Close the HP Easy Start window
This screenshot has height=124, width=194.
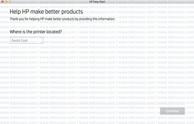pos(2,2)
